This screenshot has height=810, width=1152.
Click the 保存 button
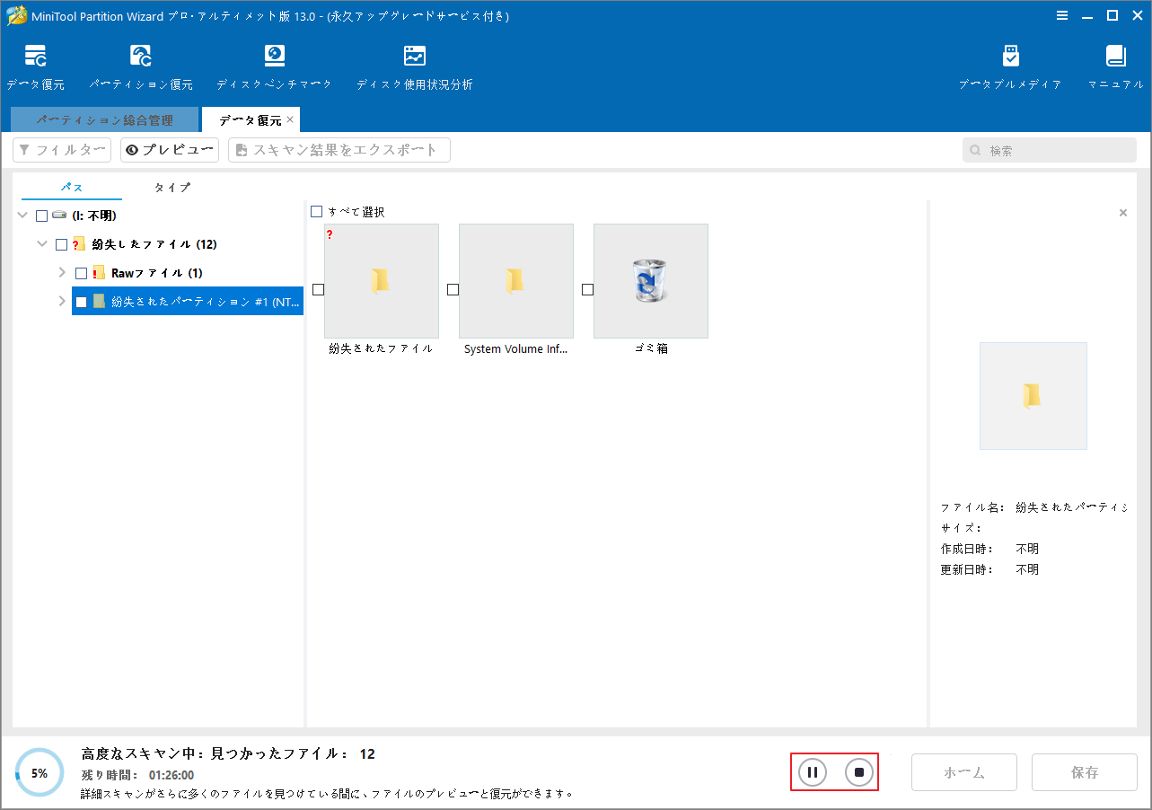pos(1084,771)
